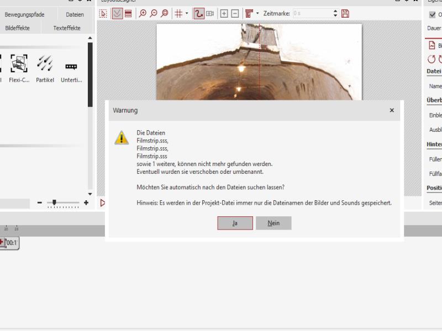This screenshot has height=331, width=442.
Task: Toggle the checkbox in properties panel
Action: [x=433, y=14]
